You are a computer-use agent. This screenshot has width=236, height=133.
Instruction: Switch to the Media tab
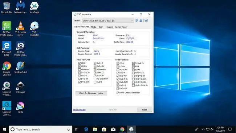(x=94, y=27)
